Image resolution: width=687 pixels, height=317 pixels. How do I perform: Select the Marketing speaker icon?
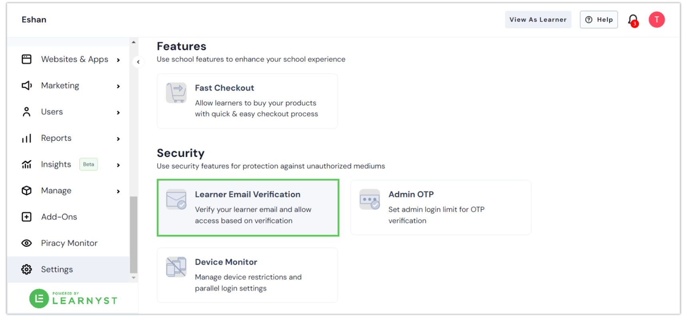tap(26, 85)
